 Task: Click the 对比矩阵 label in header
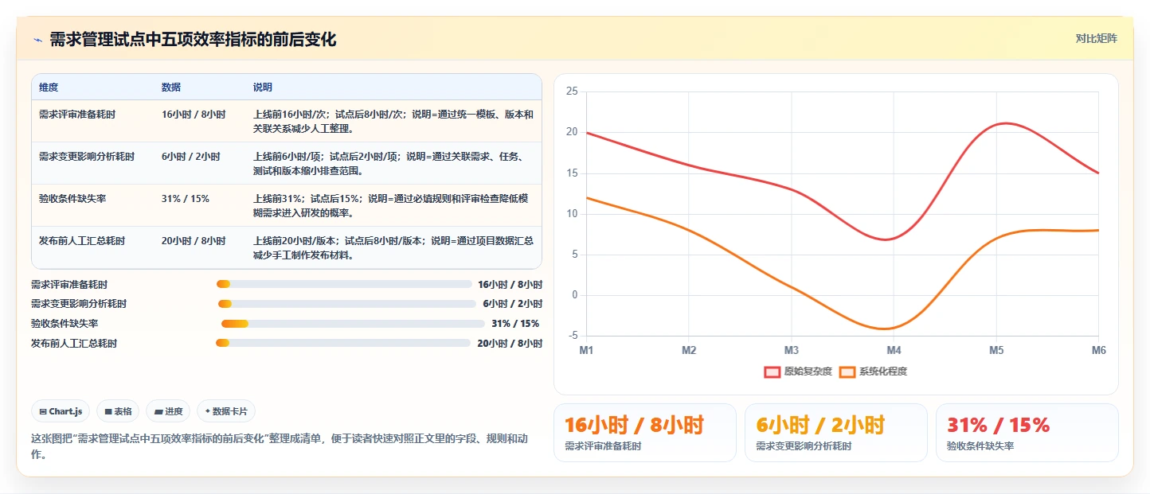1096,38
